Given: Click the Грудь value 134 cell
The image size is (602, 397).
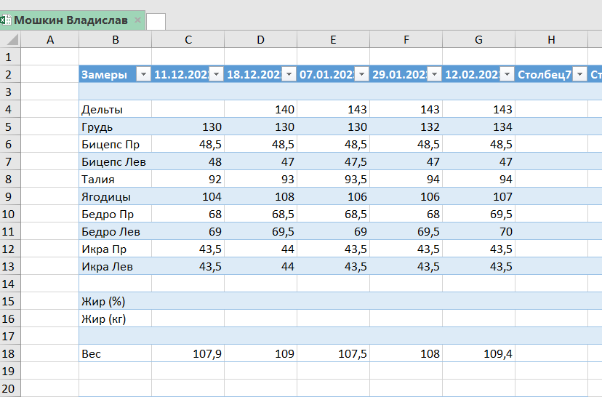Looking at the screenshot, I should click(x=478, y=127).
